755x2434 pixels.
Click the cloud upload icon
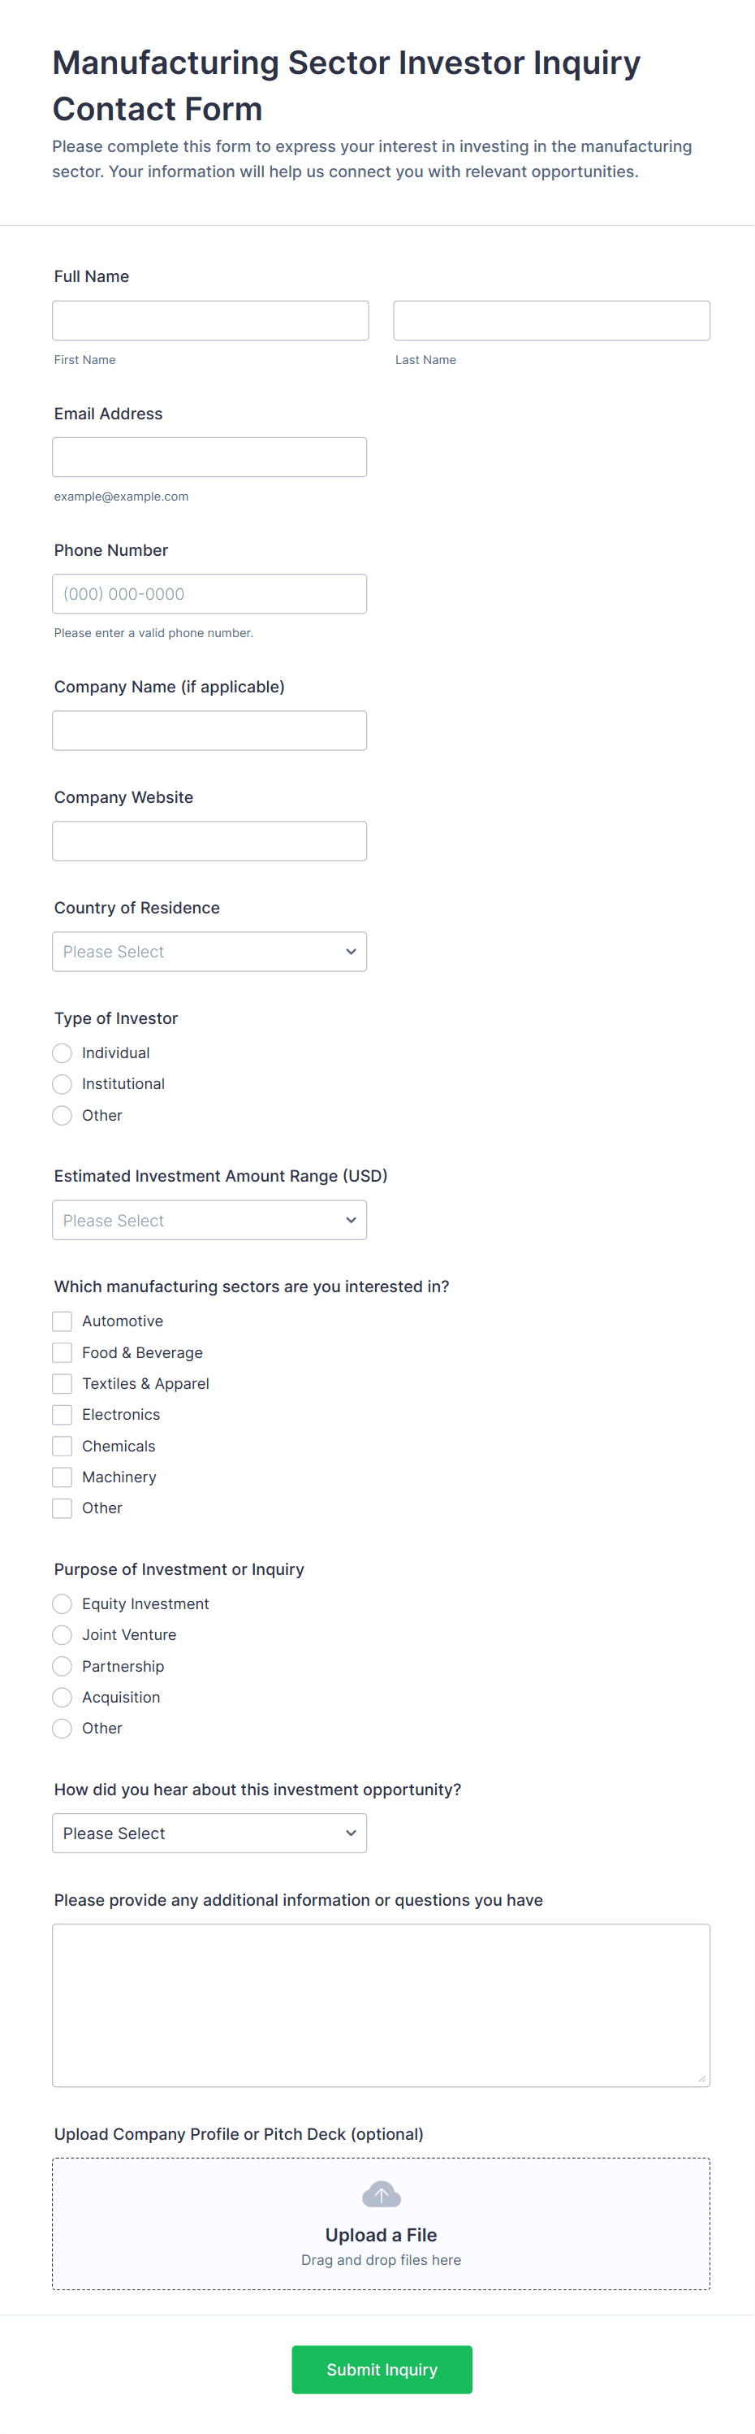point(382,2194)
